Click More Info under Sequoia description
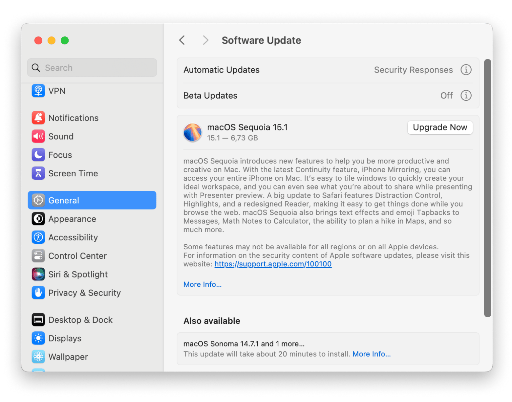 tap(203, 284)
